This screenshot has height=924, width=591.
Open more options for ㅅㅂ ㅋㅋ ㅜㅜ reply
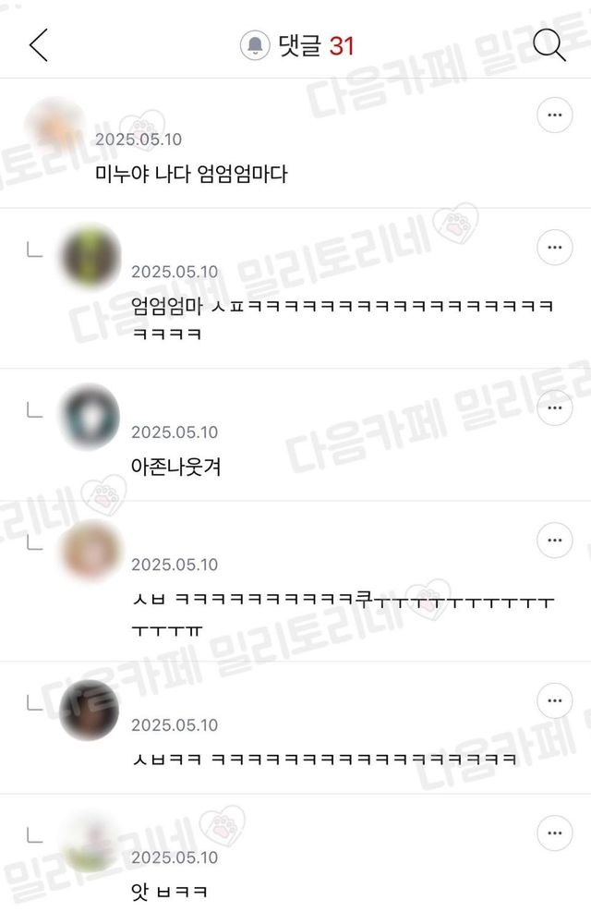(x=554, y=540)
